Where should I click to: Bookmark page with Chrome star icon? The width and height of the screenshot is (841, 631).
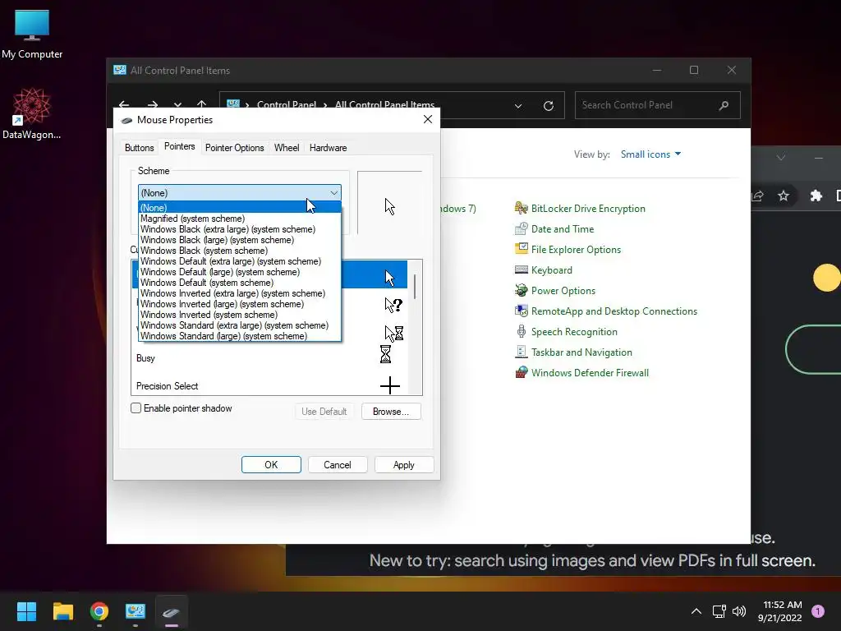pyautogui.click(x=784, y=196)
